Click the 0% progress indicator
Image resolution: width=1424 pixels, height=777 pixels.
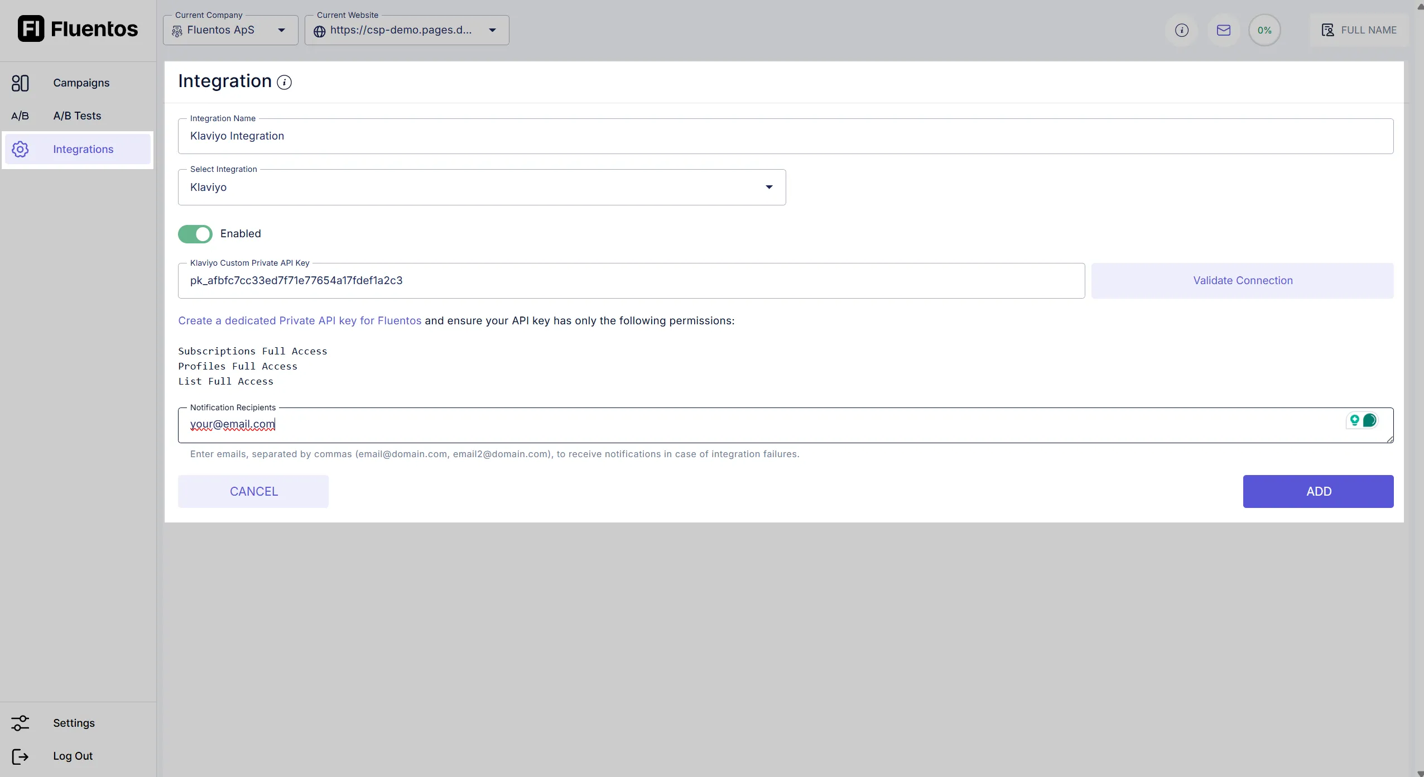click(1264, 30)
